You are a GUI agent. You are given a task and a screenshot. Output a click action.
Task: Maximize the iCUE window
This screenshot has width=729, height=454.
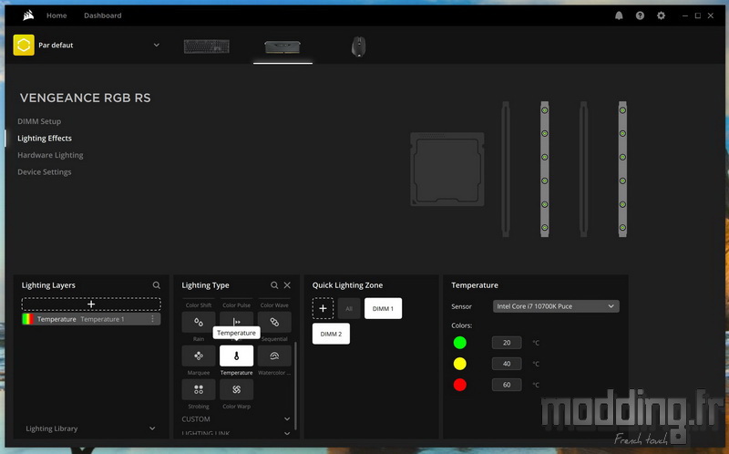[698, 15]
